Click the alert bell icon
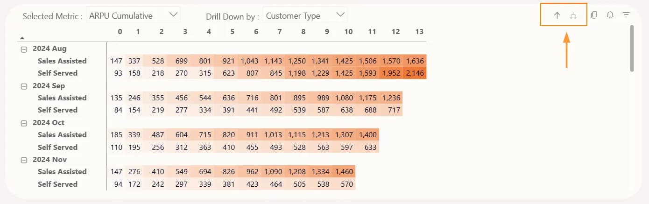The width and height of the screenshot is (649, 204). (x=610, y=15)
